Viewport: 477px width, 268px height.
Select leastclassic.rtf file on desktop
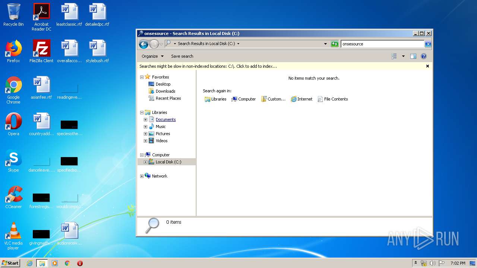coord(69,15)
